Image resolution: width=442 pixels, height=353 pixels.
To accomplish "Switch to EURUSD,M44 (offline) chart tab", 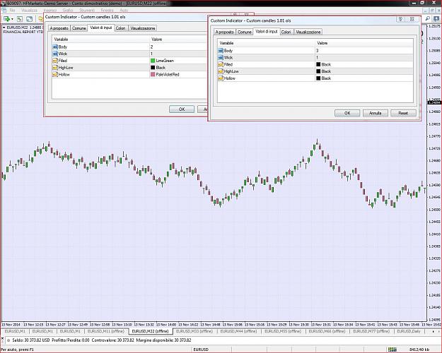I will [238, 331].
